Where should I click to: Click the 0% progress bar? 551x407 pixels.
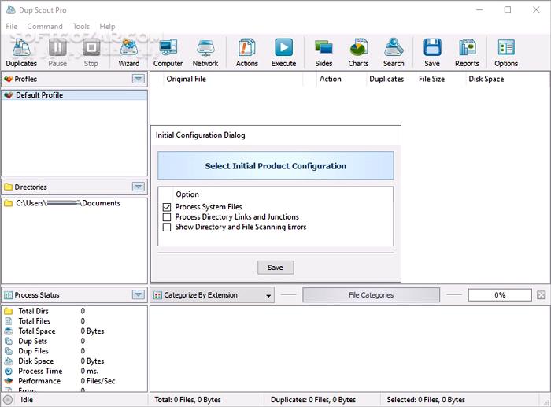click(x=500, y=295)
